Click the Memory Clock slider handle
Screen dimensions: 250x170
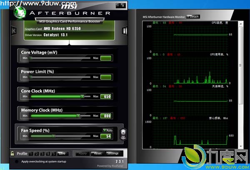[78, 115]
